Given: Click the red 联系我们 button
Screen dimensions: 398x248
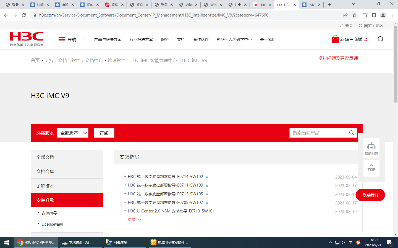Looking at the screenshot, I should tap(370, 195).
